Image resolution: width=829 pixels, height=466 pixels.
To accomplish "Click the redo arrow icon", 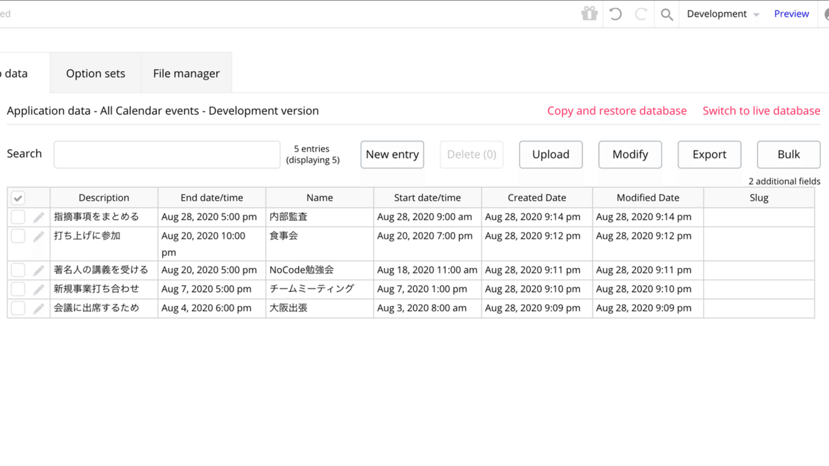I will (640, 14).
